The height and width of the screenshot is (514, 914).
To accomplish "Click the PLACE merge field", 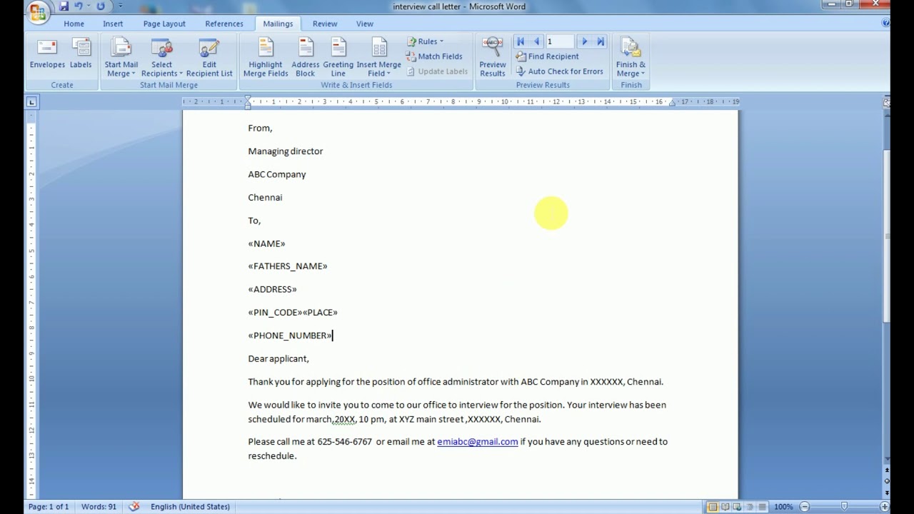I will pyautogui.click(x=320, y=312).
